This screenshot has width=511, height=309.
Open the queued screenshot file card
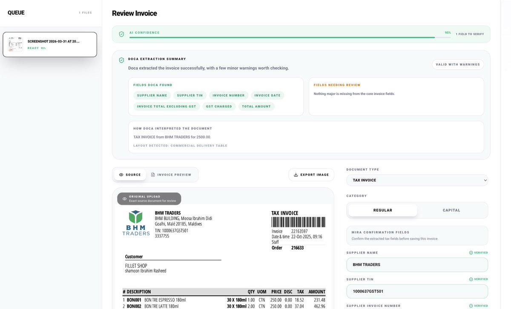coord(50,45)
